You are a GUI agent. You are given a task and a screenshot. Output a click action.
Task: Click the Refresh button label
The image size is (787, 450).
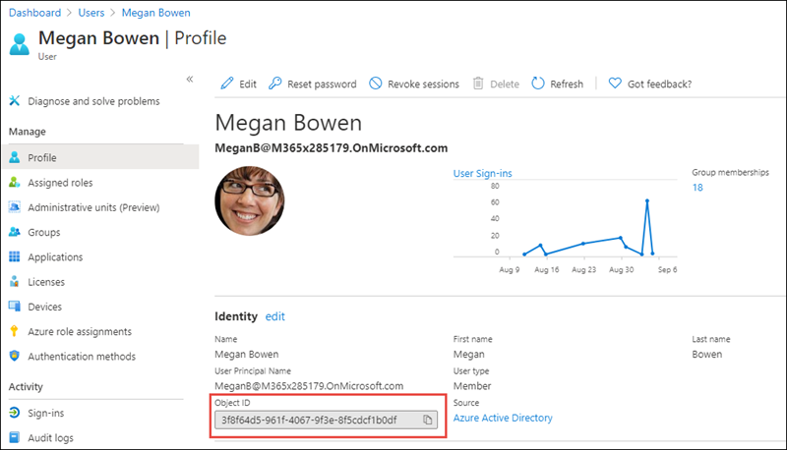[567, 84]
